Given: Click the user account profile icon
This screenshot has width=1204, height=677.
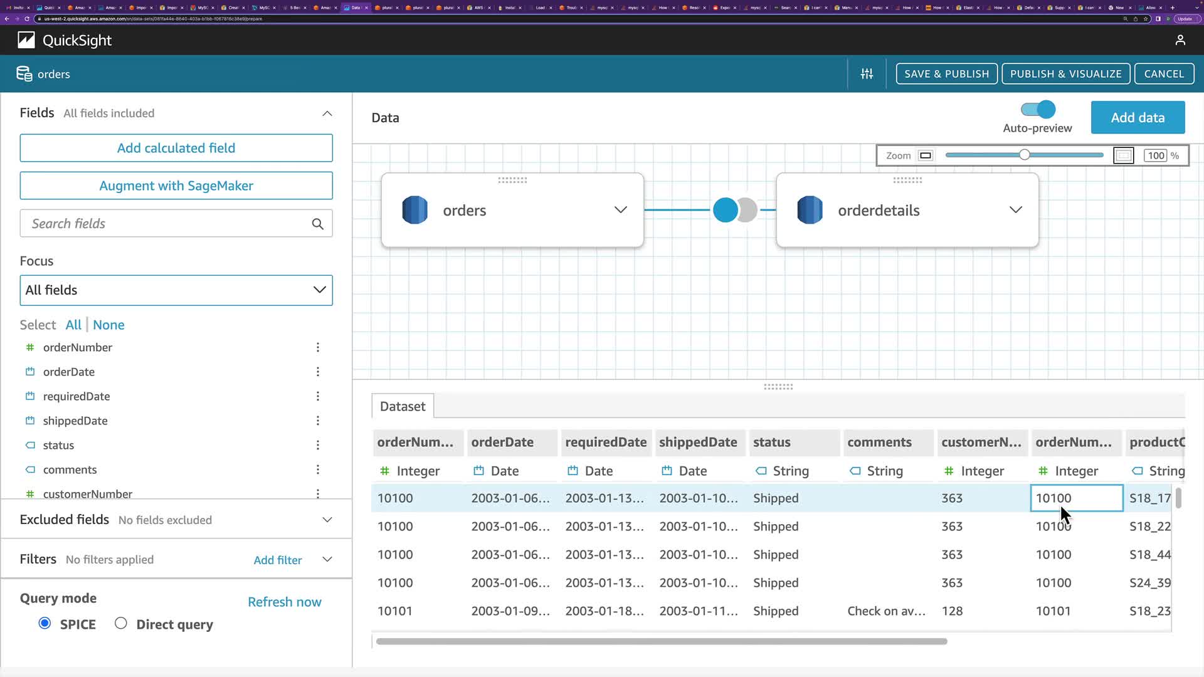Looking at the screenshot, I should [1180, 40].
